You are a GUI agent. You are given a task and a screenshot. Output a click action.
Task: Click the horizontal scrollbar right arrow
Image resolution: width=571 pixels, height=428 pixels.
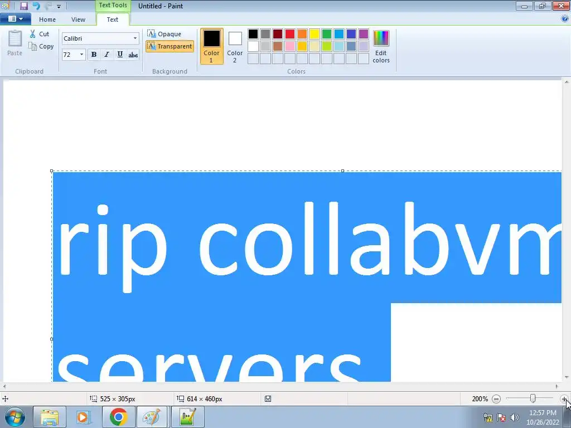click(x=557, y=387)
